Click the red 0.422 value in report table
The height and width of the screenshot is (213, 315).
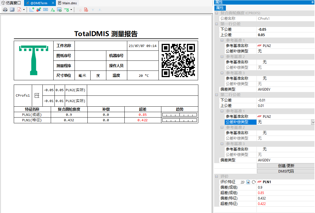[142, 120]
